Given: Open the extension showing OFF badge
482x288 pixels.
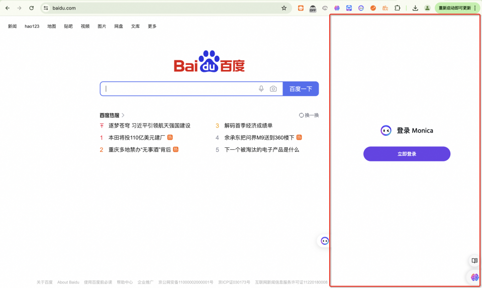Looking at the screenshot, I should 313,9.
